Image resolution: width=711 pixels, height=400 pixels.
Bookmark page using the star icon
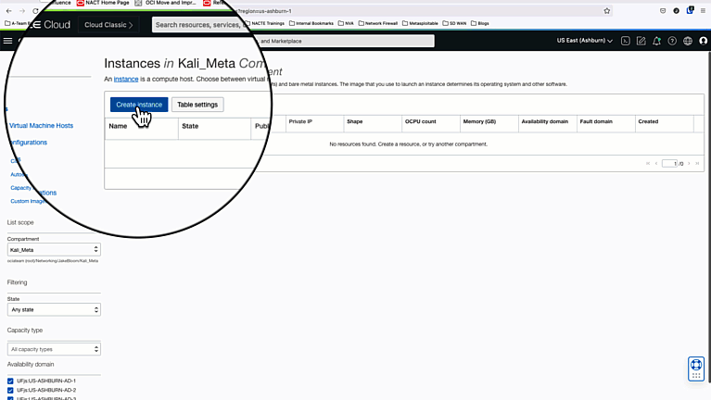[x=606, y=11]
